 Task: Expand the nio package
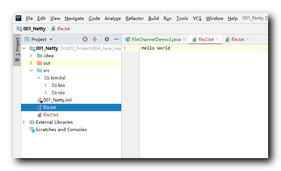tap(46, 93)
